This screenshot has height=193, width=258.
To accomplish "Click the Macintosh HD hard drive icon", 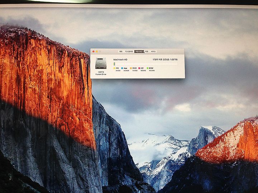I will click(101, 63).
